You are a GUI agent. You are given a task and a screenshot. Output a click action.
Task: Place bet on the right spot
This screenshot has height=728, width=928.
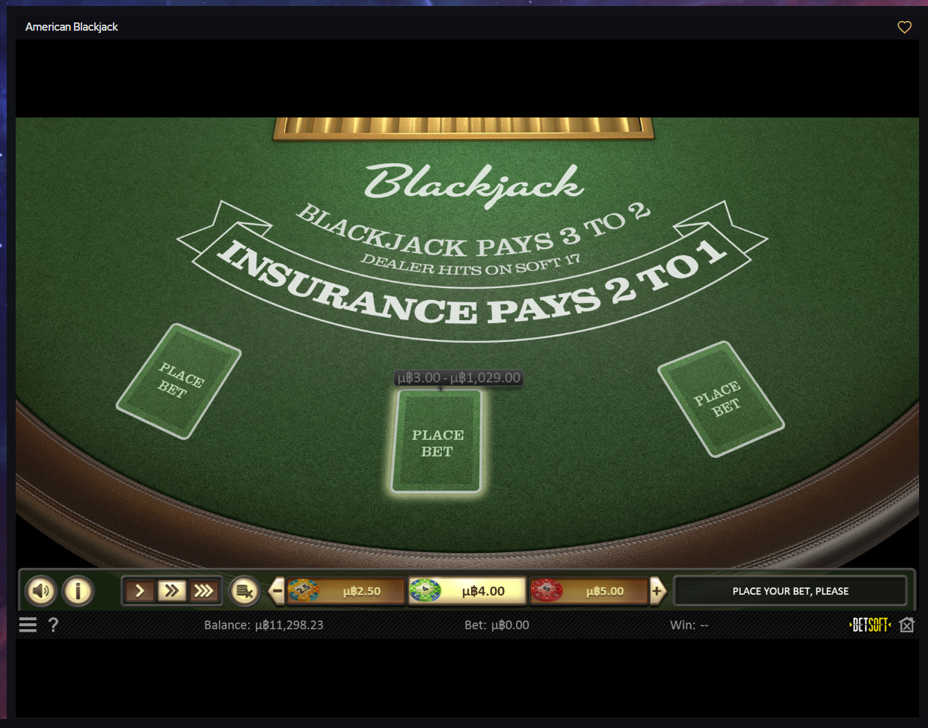coord(721,399)
